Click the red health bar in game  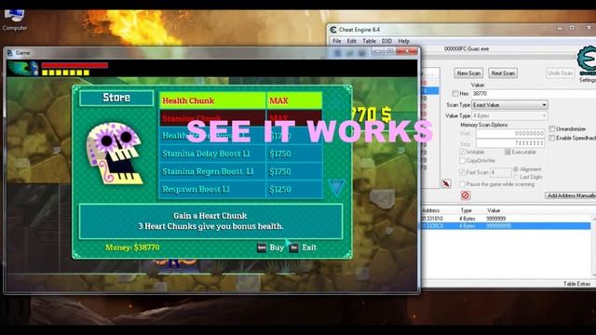[x=74, y=65]
